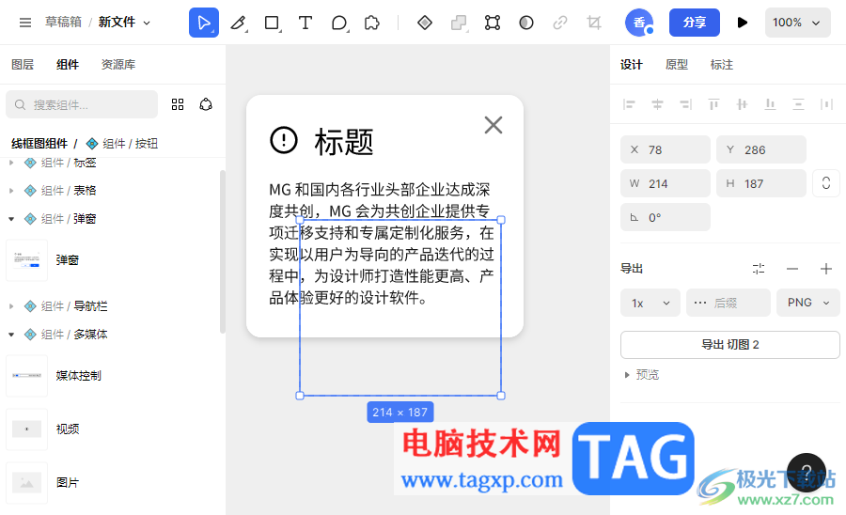The width and height of the screenshot is (846, 515).
Task: Select the 媒体控制 component thumbnail
Action: (27, 376)
